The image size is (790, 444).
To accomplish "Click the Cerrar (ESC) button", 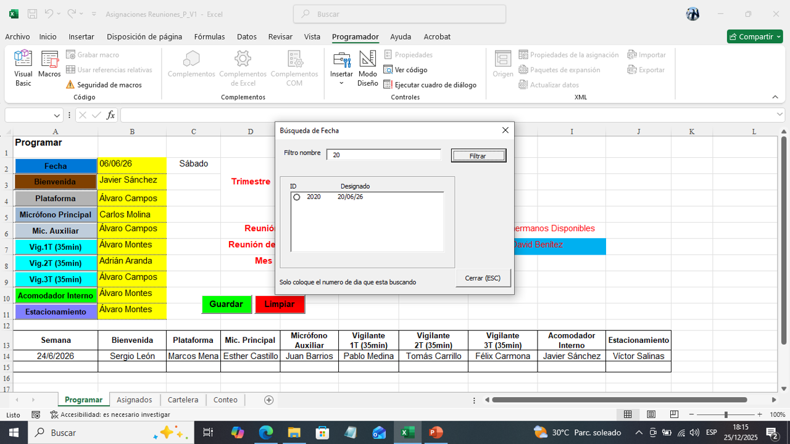I will tap(483, 278).
